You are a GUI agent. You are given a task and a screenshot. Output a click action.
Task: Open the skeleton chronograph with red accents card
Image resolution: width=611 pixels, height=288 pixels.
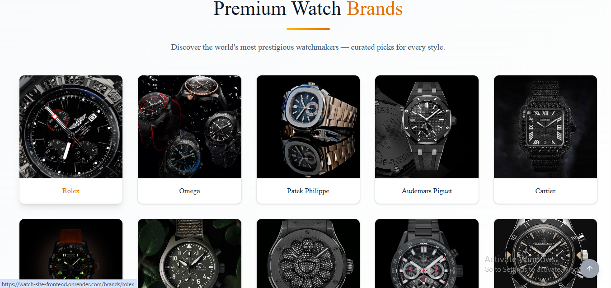coord(427,254)
